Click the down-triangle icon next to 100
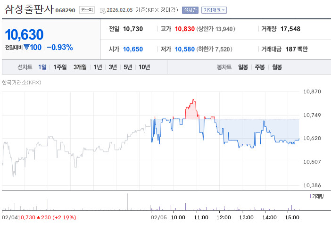The height and width of the screenshot is (232, 331). 26,47
